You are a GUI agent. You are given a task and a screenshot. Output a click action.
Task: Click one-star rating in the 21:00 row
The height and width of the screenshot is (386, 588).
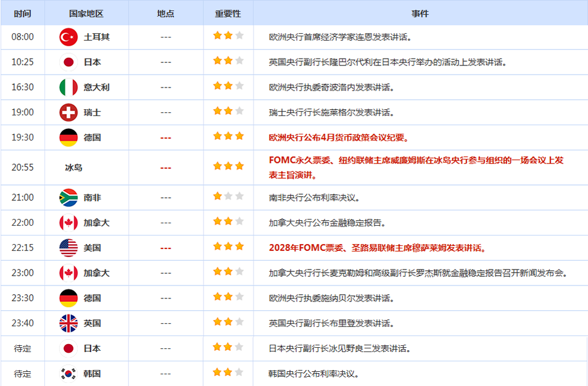[228, 196]
